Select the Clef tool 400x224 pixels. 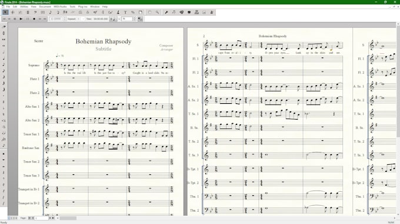pos(35,12)
